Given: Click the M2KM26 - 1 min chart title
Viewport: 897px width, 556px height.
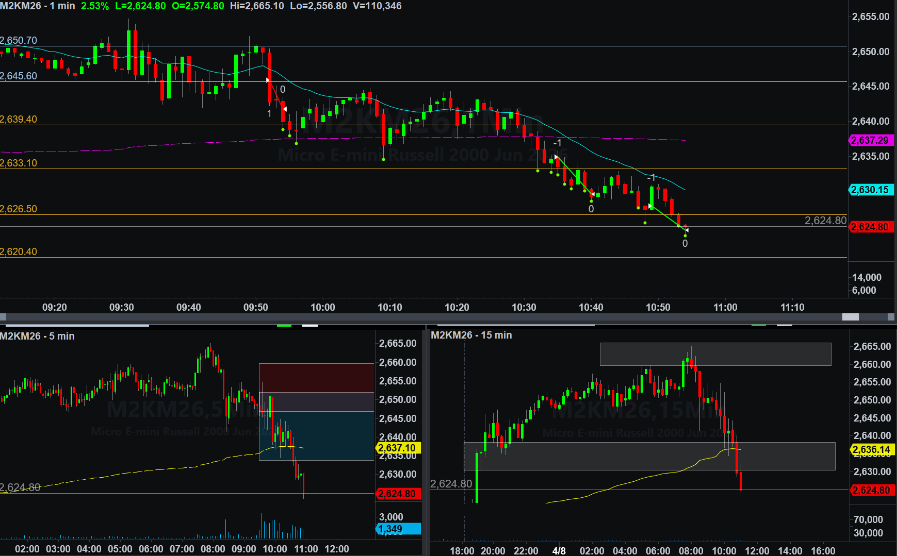Looking at the screenshot, I should [x=37, y=6].
